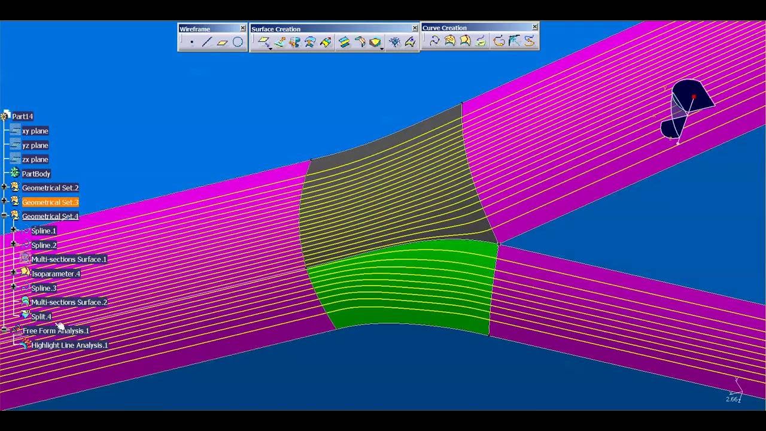Activate the Blend Surface tool
This screenshot has height=431, width=766.
coord(344,42)
